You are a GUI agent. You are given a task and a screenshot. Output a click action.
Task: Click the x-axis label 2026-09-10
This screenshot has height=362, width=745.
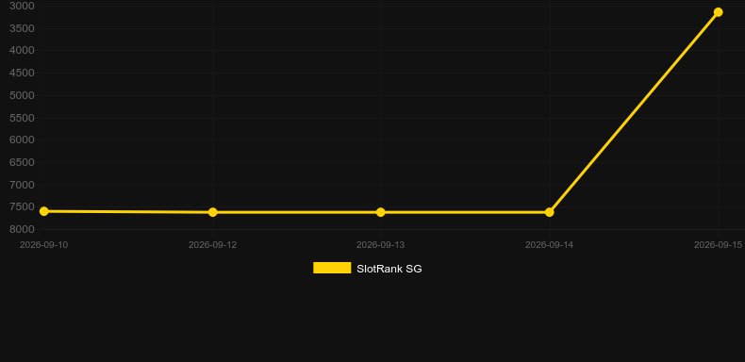click(x=43, y=245)
